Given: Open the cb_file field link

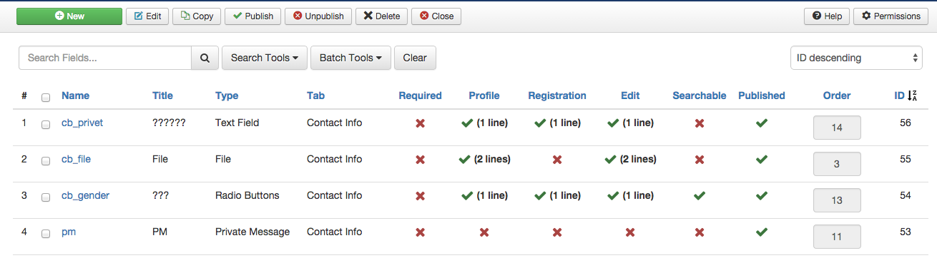Looking at the screenshot, I should [76, 159].
